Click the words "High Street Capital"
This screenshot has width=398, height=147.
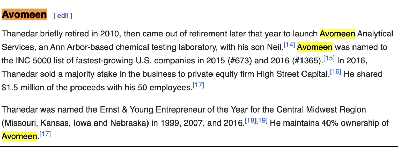click(293, 74)
